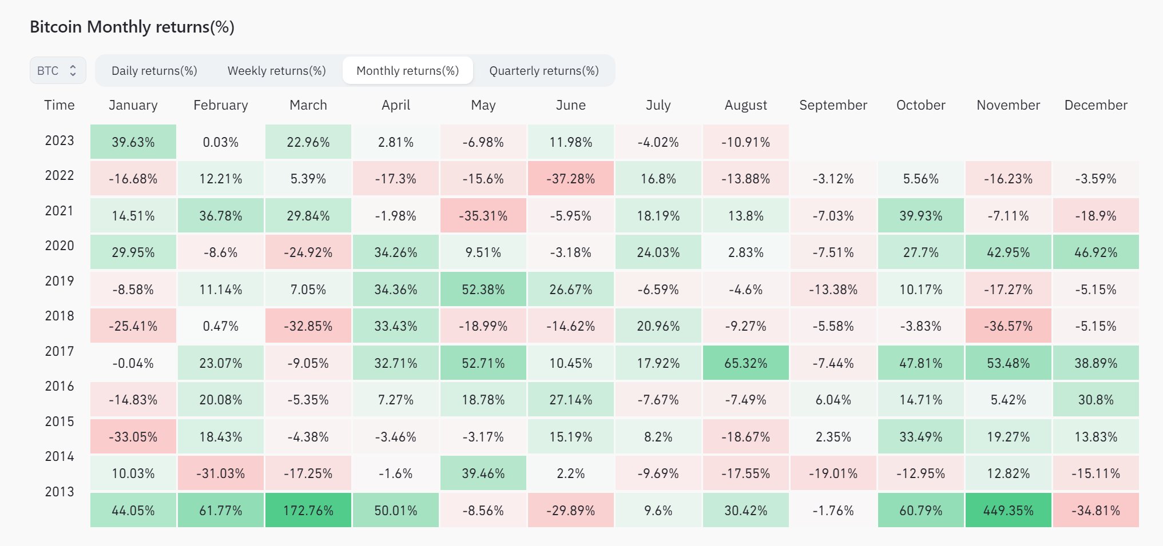Select the 2023 row label

tap(59, 140)
